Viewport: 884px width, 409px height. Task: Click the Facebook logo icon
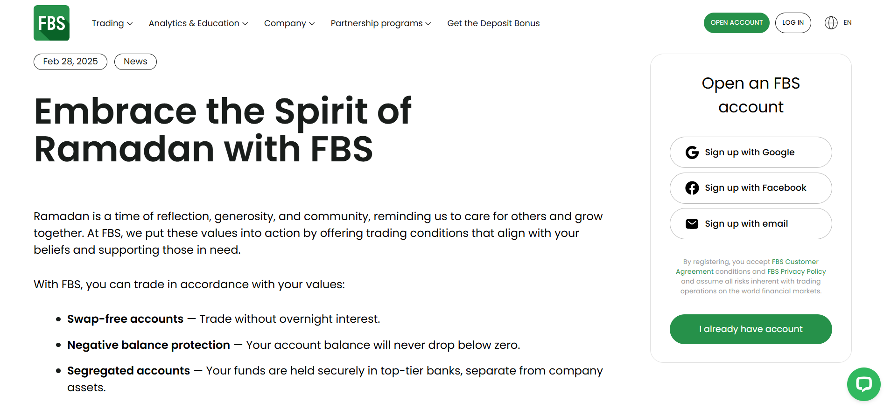(x=692, y=188)
